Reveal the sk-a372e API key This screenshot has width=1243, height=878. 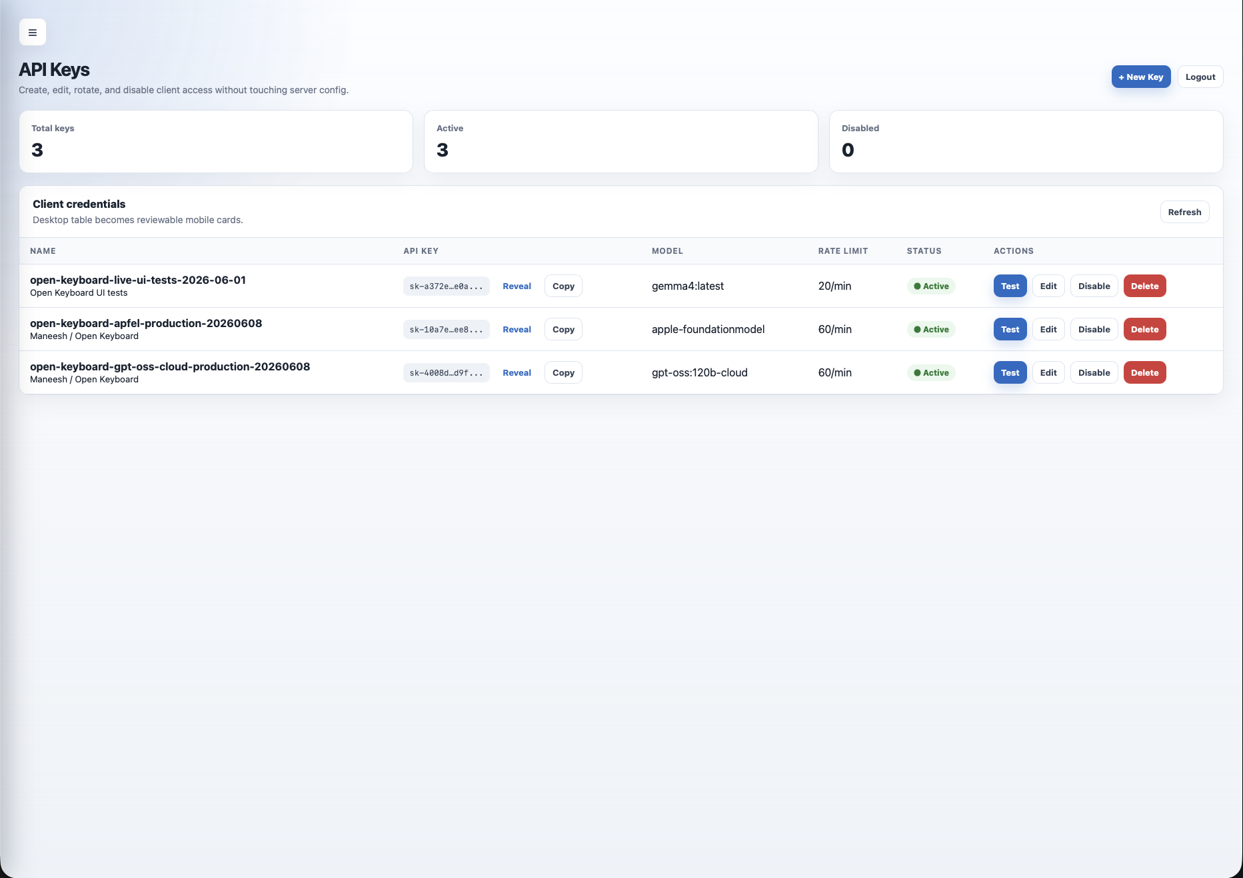pyautogui.click(x=517, y=286)
